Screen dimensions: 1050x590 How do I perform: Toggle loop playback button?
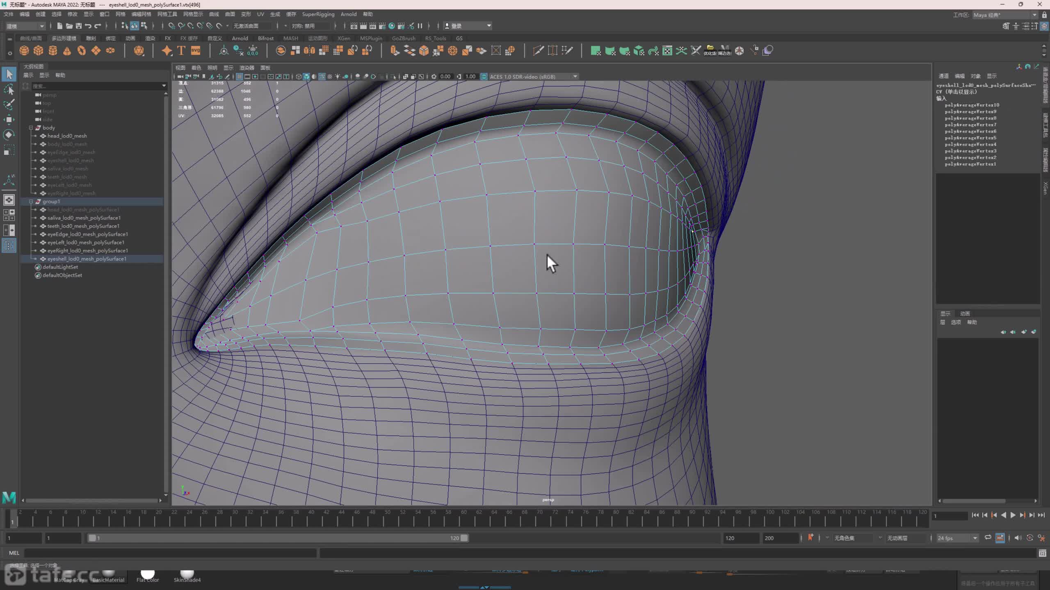pyautogui.click(x=988, y=538)
